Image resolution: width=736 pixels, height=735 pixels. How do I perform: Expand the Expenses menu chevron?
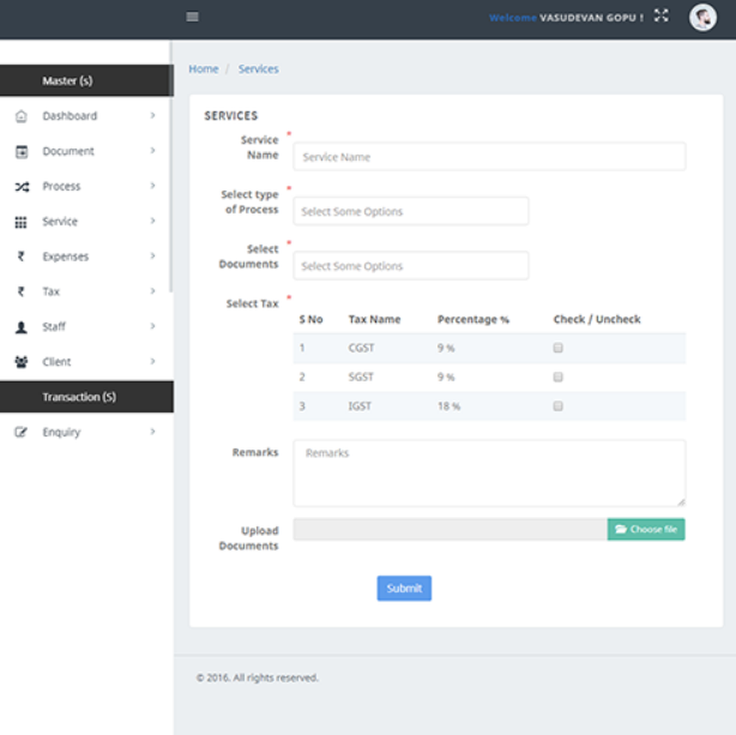click(152, 256)
